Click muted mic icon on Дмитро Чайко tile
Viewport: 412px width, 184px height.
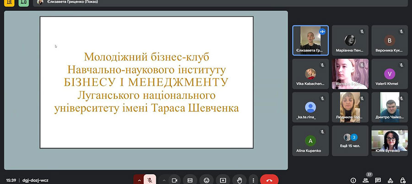(x=401, y=99)
